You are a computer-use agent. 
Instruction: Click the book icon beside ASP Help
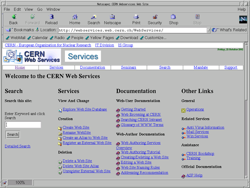pos(184,176)
